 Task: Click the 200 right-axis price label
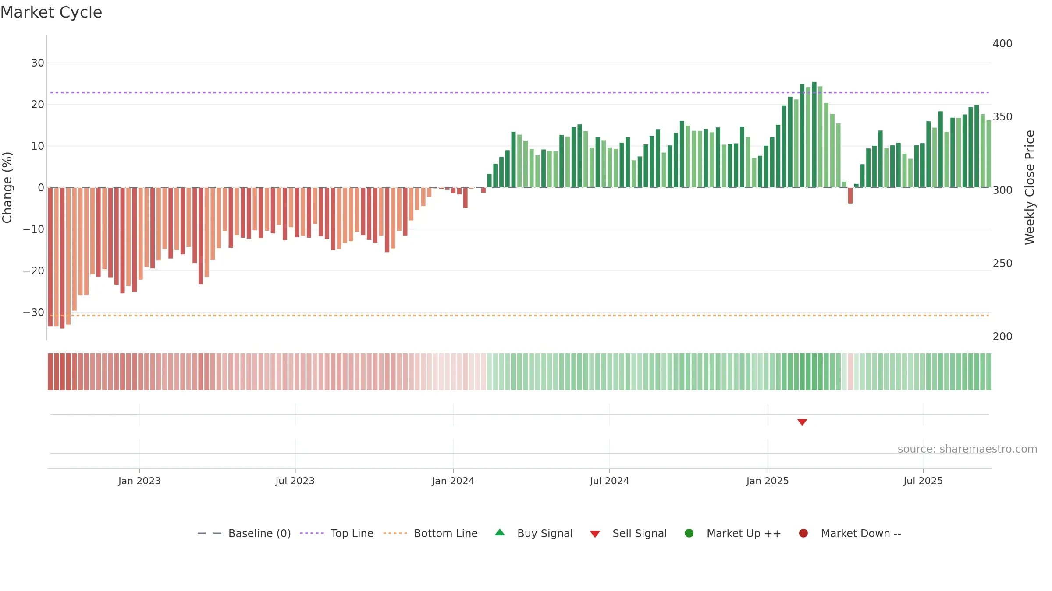point(1002,337)
